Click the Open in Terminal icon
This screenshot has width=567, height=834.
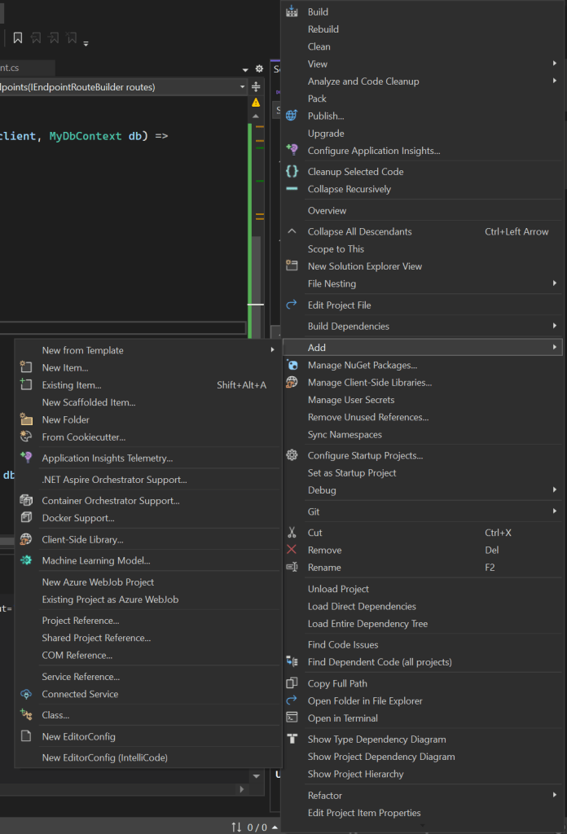point(292,718)
